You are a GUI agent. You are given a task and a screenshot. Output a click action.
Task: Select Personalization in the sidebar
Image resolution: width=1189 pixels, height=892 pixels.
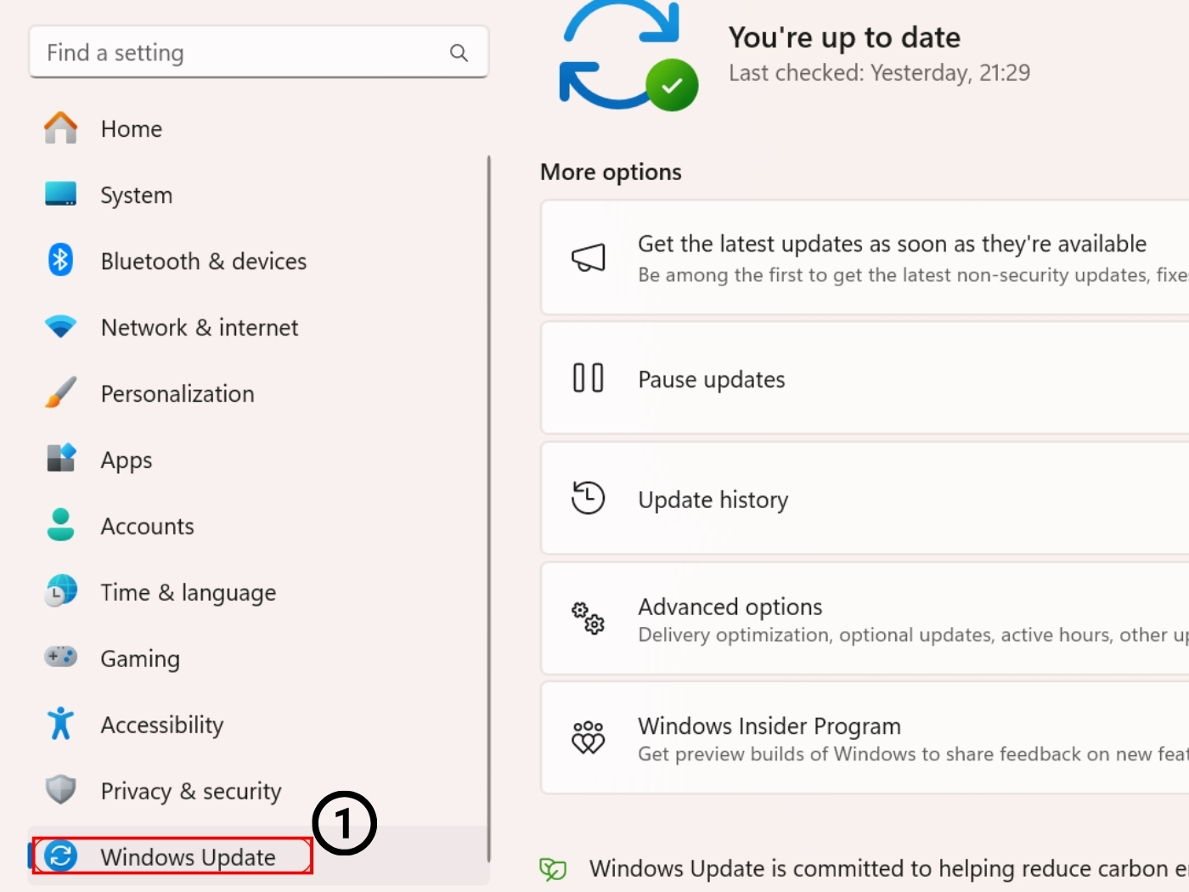pyautogui.click(x=258, y=393)
